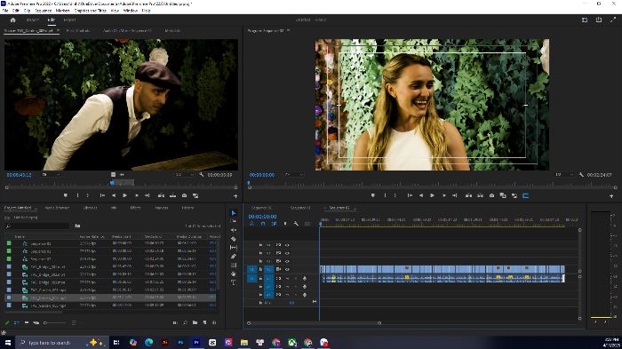The image size is (622, 349).
Task: Open the Source monitor playback resolution dropdown
Action: click(x=185, y=174)
